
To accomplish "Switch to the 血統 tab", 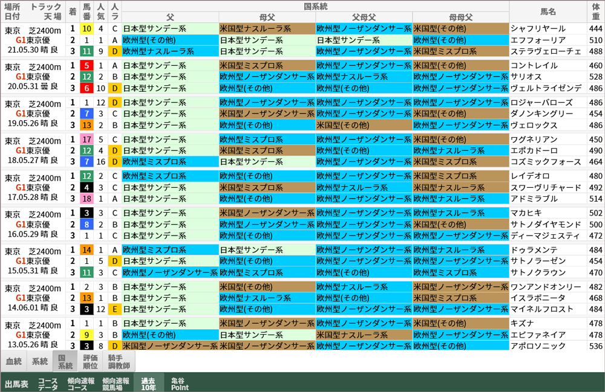I will coord(13,361).
